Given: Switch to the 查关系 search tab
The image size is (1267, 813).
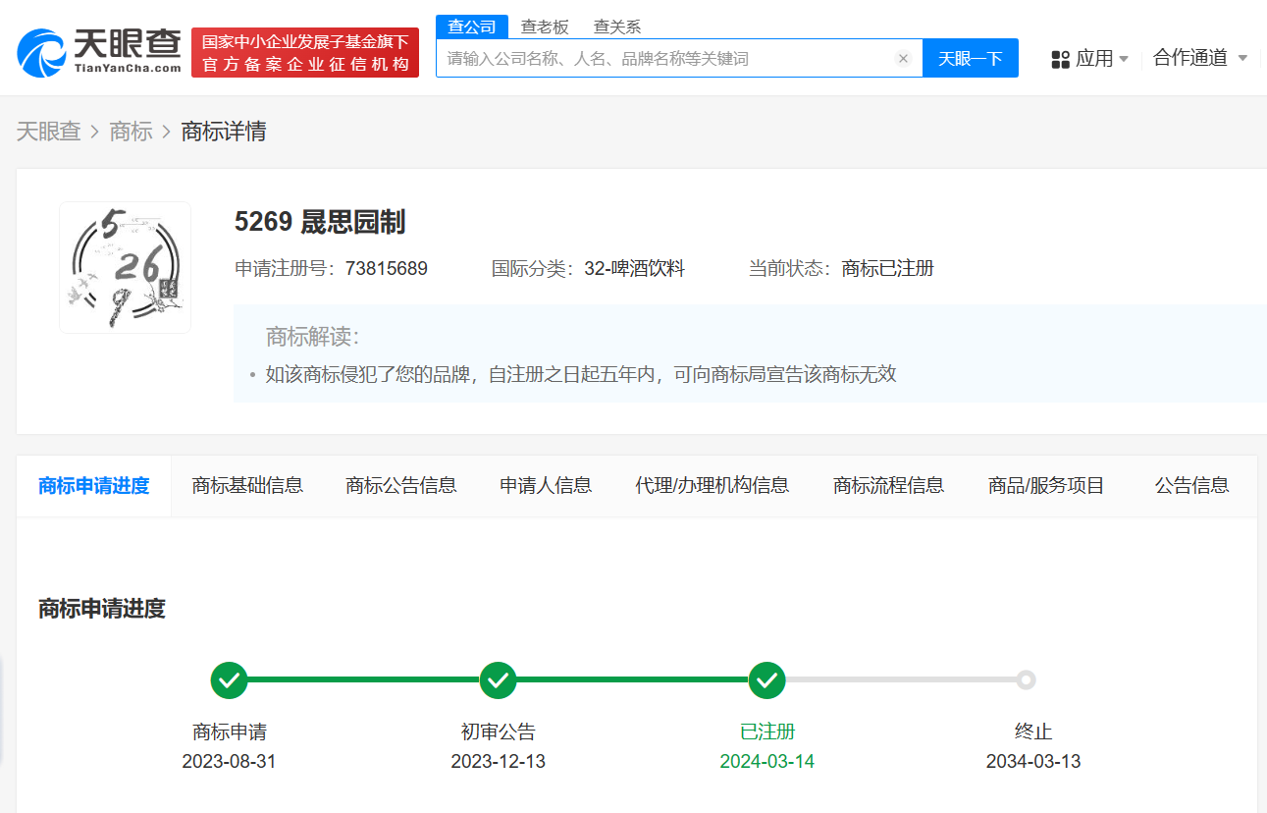Looking at the screenshot, I should pos(615,27).
